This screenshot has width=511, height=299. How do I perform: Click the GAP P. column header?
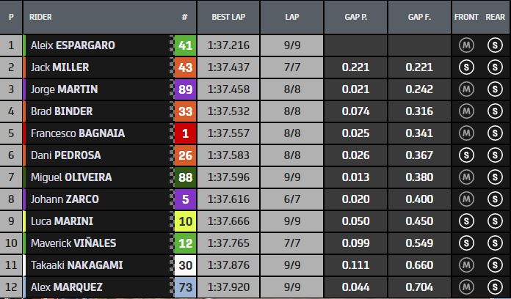point(356,16)
